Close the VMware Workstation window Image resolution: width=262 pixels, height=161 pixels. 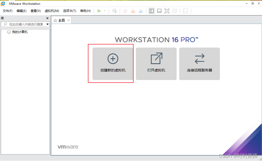click(x=259, y=3)
